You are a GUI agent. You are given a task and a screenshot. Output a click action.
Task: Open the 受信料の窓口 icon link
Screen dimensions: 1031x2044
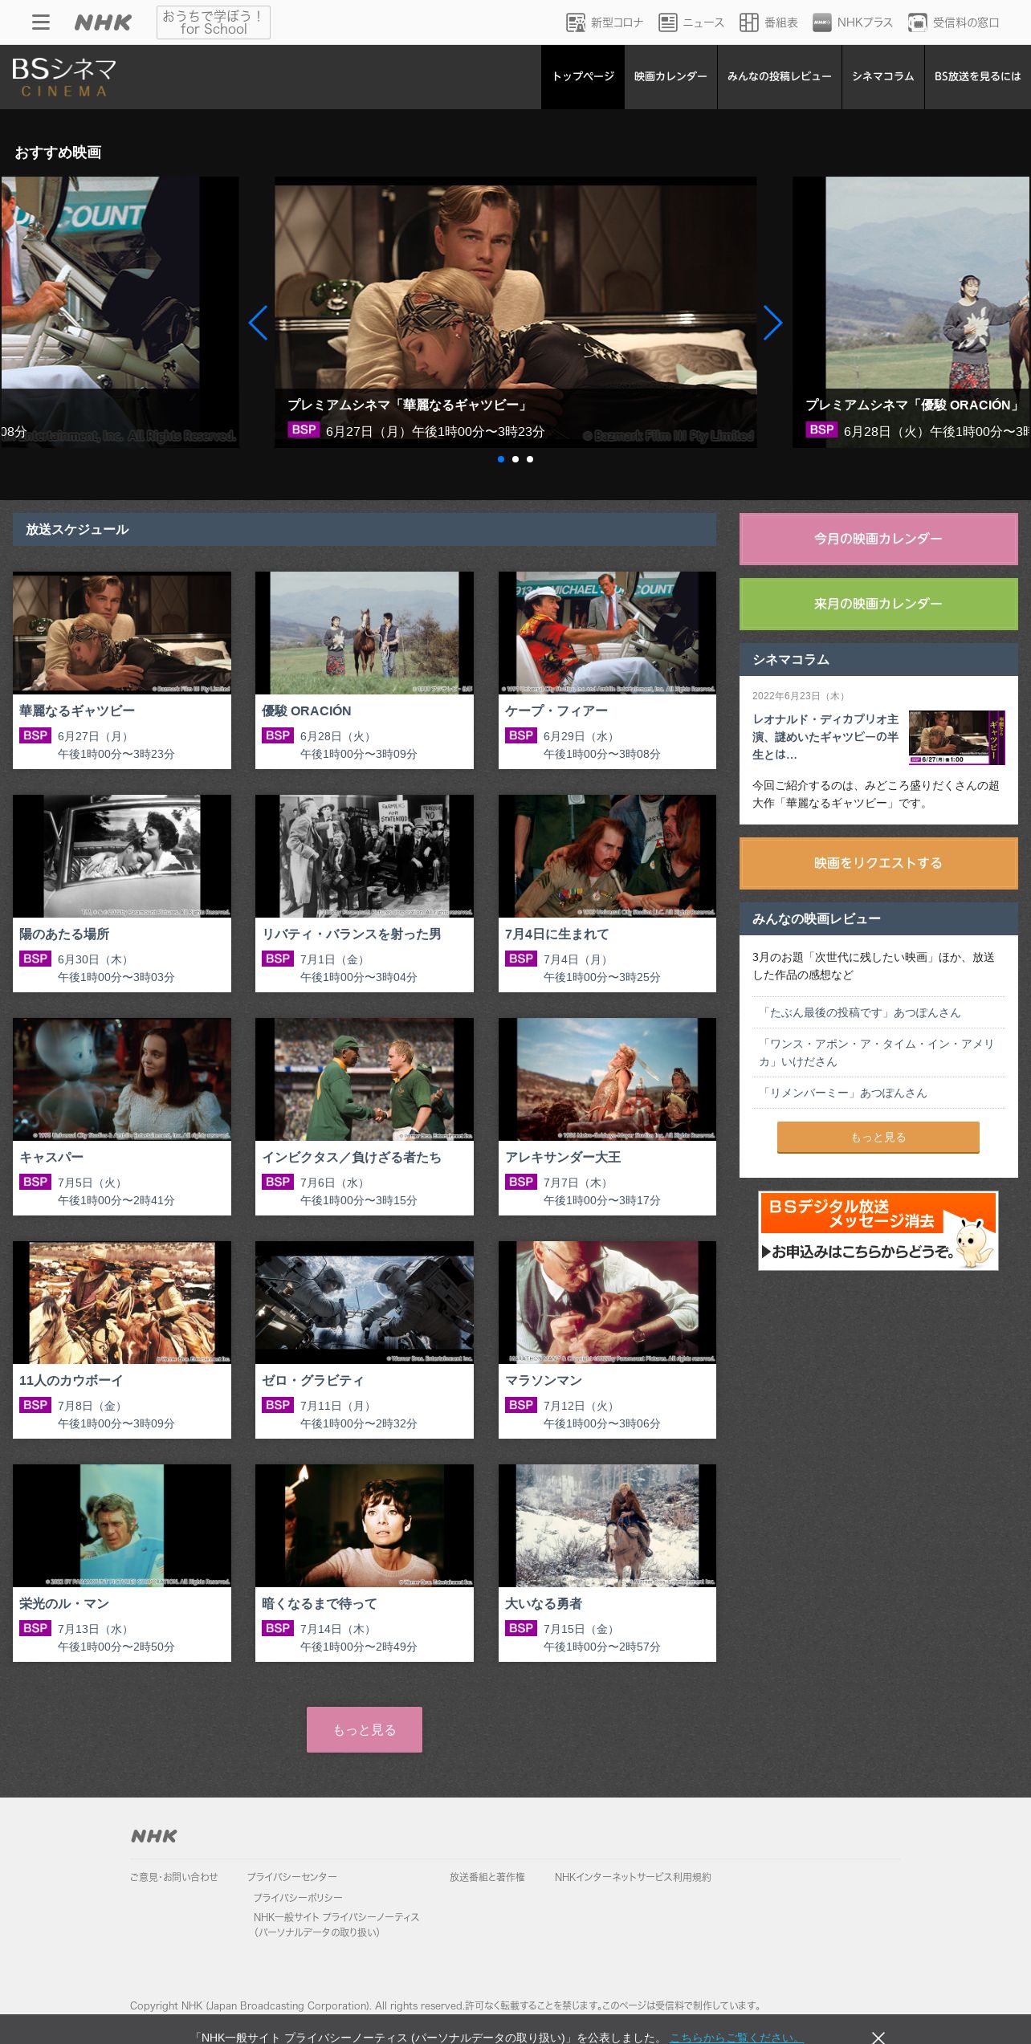(954, 22)
